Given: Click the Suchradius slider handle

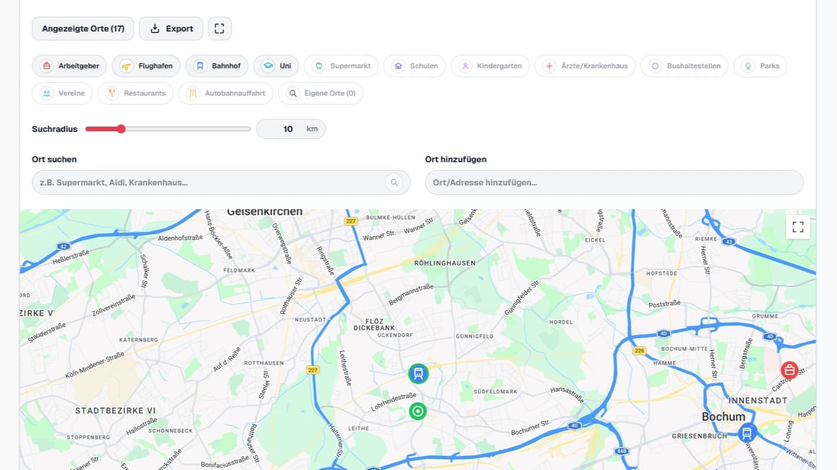Looking at the screenshot, I should pos(121,129).
